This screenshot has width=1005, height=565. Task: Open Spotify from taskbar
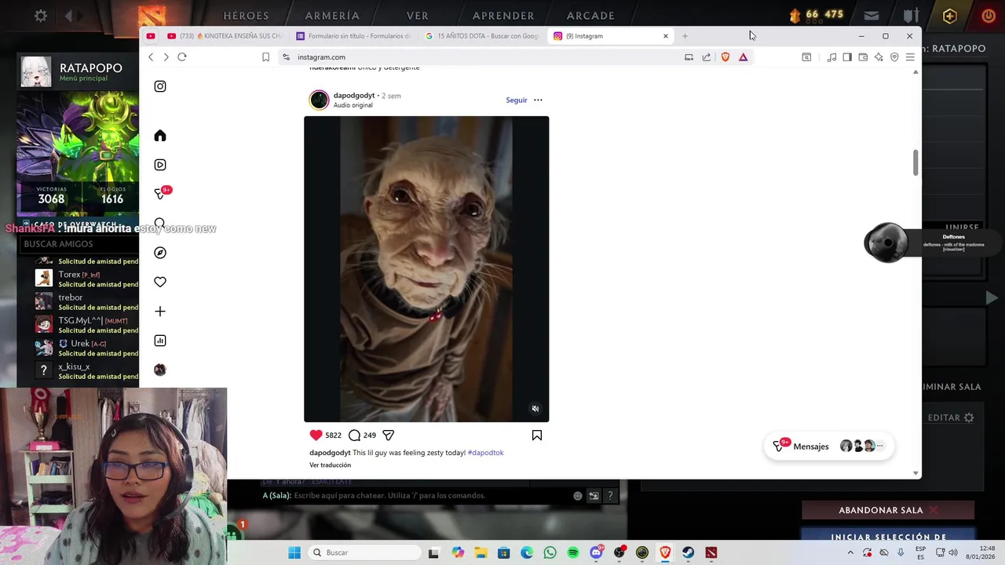click(573, 552)
